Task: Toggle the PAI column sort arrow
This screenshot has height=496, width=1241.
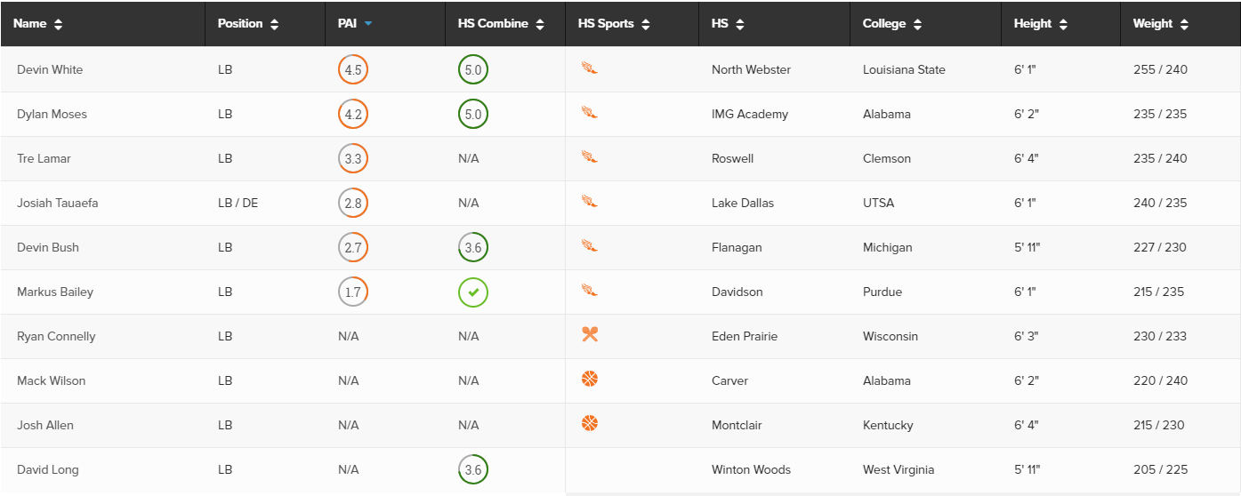Action: 368,24
